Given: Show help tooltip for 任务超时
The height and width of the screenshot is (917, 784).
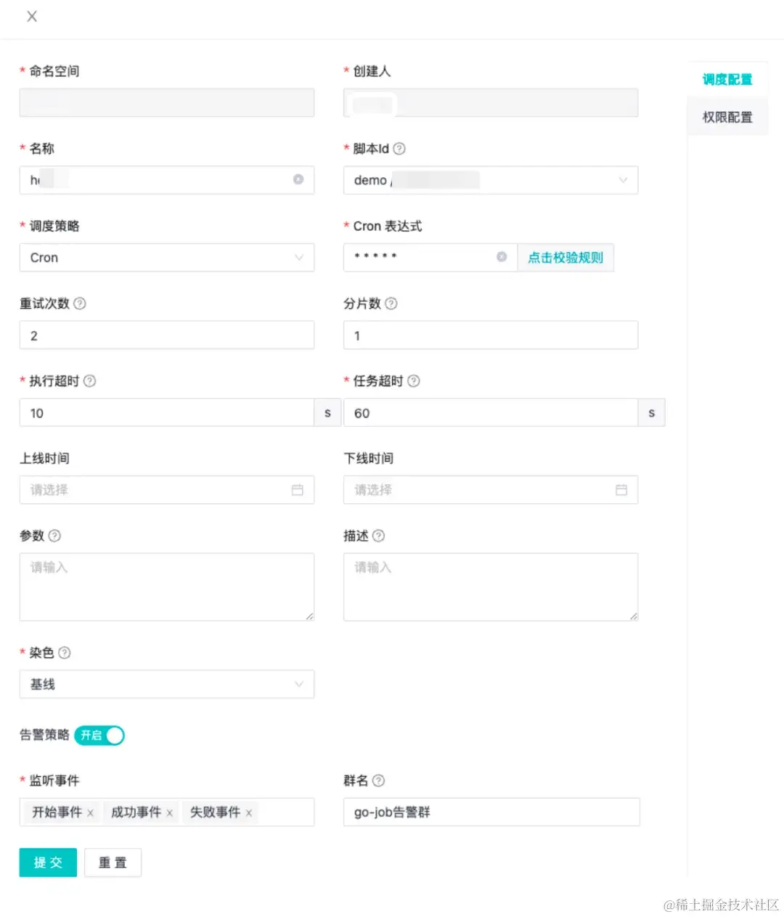Looking at the screenshot, I should tap(414, 381).
